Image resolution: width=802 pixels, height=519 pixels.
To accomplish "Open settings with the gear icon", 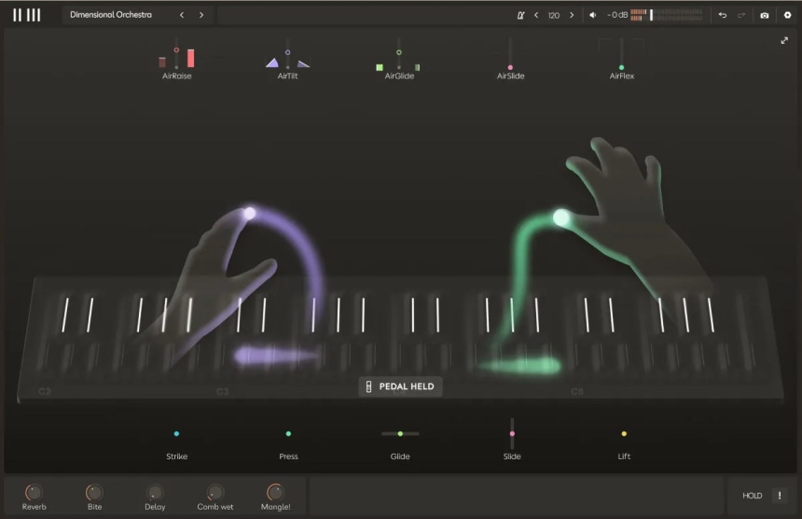I will point(788,15).
